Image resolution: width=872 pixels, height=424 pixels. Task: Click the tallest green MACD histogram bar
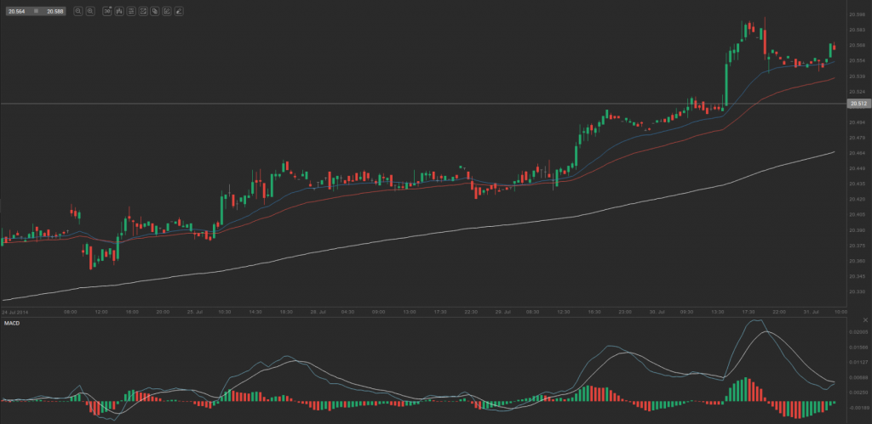746,389
